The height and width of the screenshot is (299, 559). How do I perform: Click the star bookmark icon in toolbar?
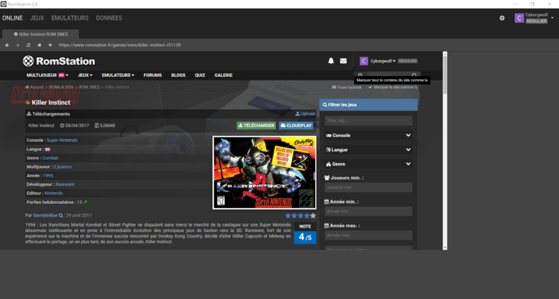point(50,45)
